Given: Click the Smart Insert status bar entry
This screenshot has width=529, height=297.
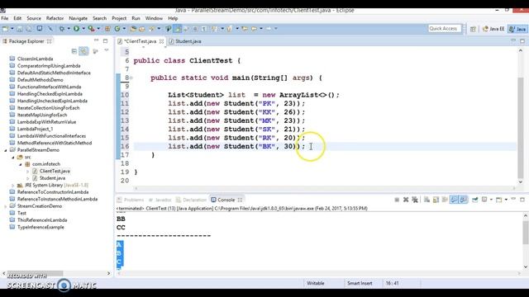Looking at the screenshot, I should pos(360,284).
